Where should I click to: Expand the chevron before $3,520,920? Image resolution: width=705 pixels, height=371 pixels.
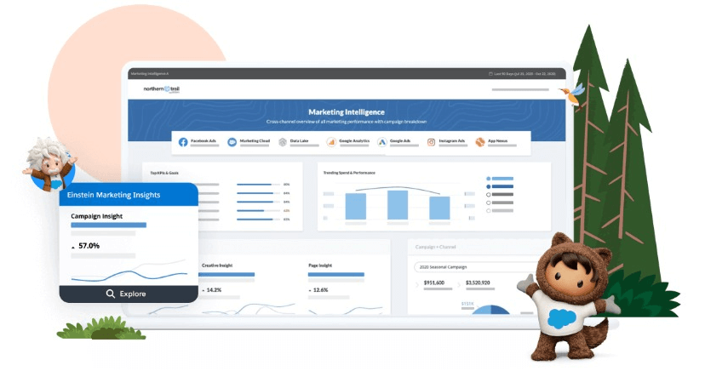459,284
